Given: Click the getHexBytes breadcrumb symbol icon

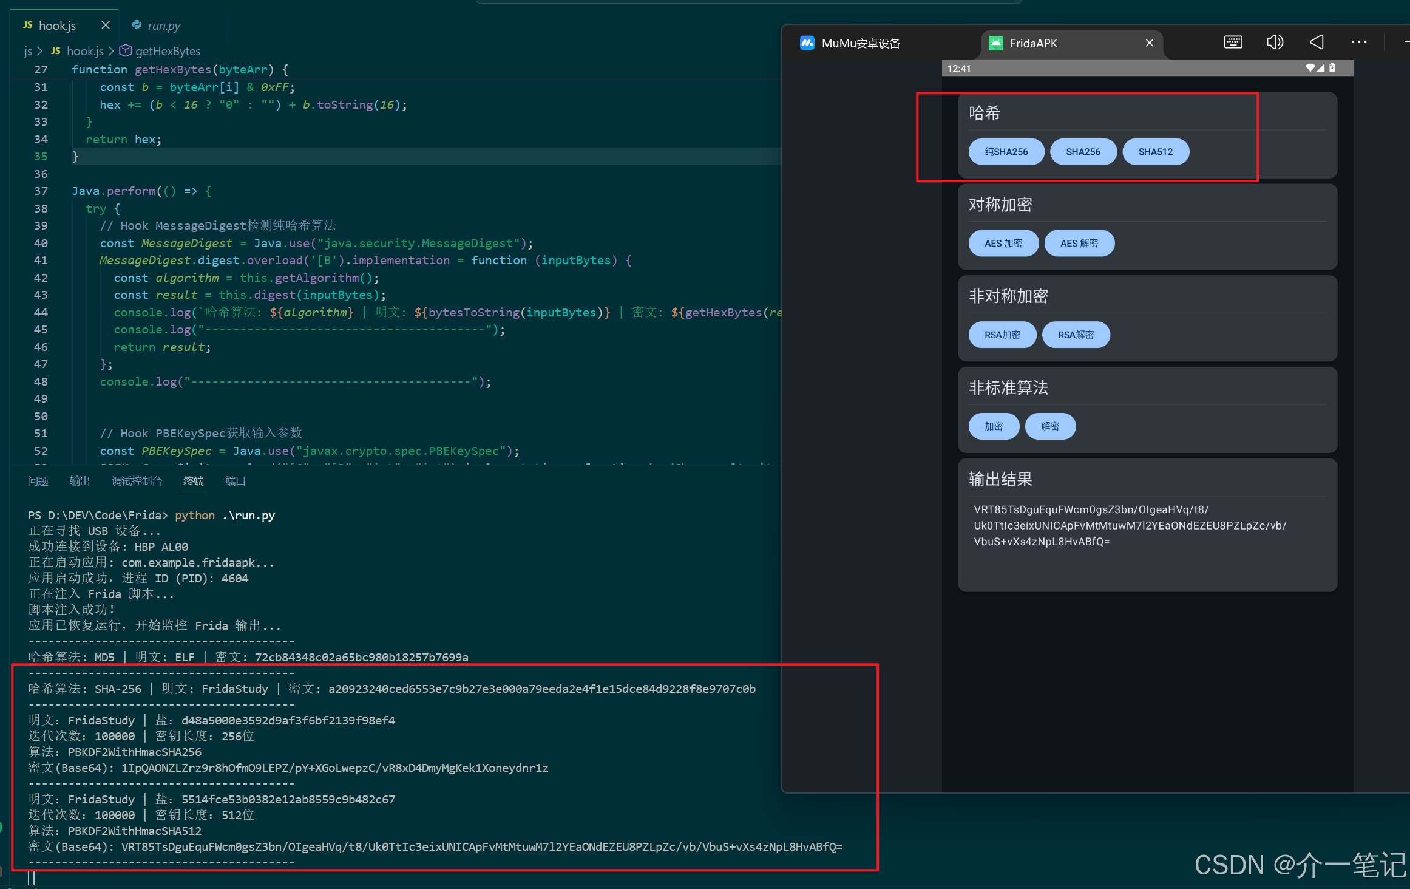Looking at the screenshot, I should coord(125,50).
